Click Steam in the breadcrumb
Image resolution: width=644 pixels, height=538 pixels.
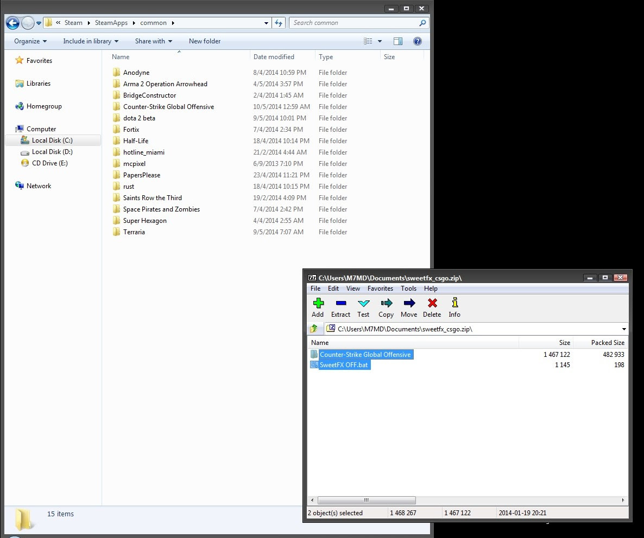[73, 23]
